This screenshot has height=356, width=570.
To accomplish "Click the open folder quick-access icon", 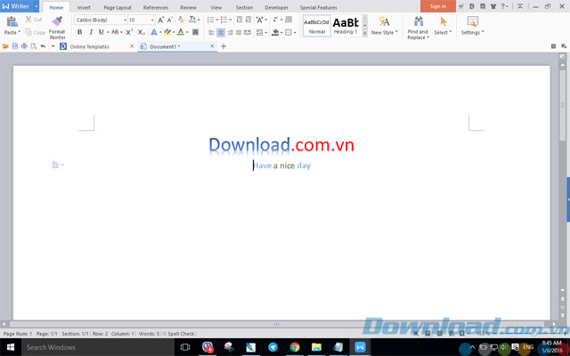I will [x=5, y=46].
